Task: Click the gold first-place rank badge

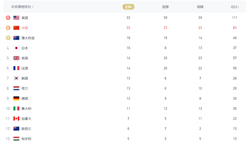Action: tap(8, 18)
